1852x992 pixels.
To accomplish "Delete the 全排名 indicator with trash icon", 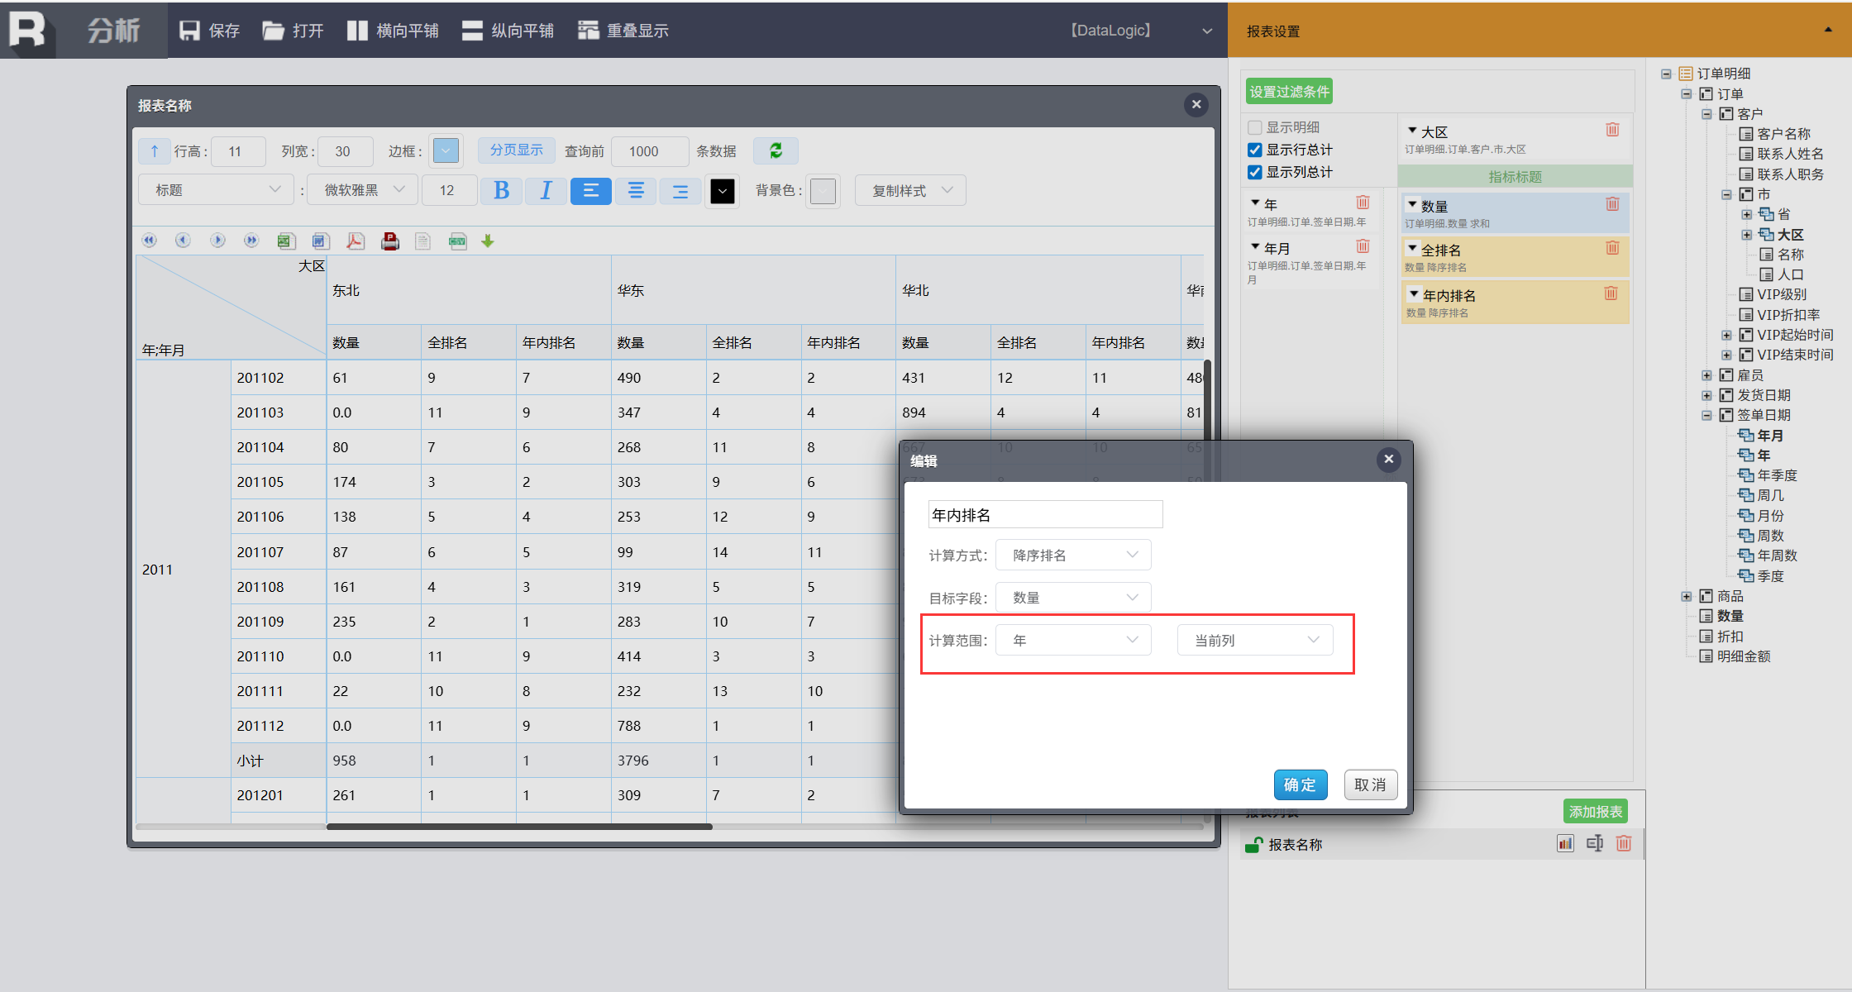I will tap(1611, 248).
